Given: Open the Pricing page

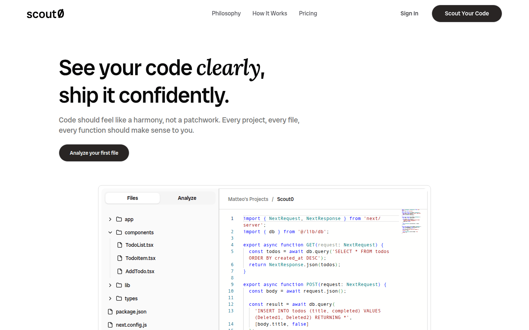Looking at the screenshot, I should pyautogui.click(x=308, y=14).
